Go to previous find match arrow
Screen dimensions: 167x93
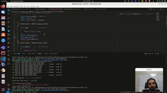[x=146, y=14]
